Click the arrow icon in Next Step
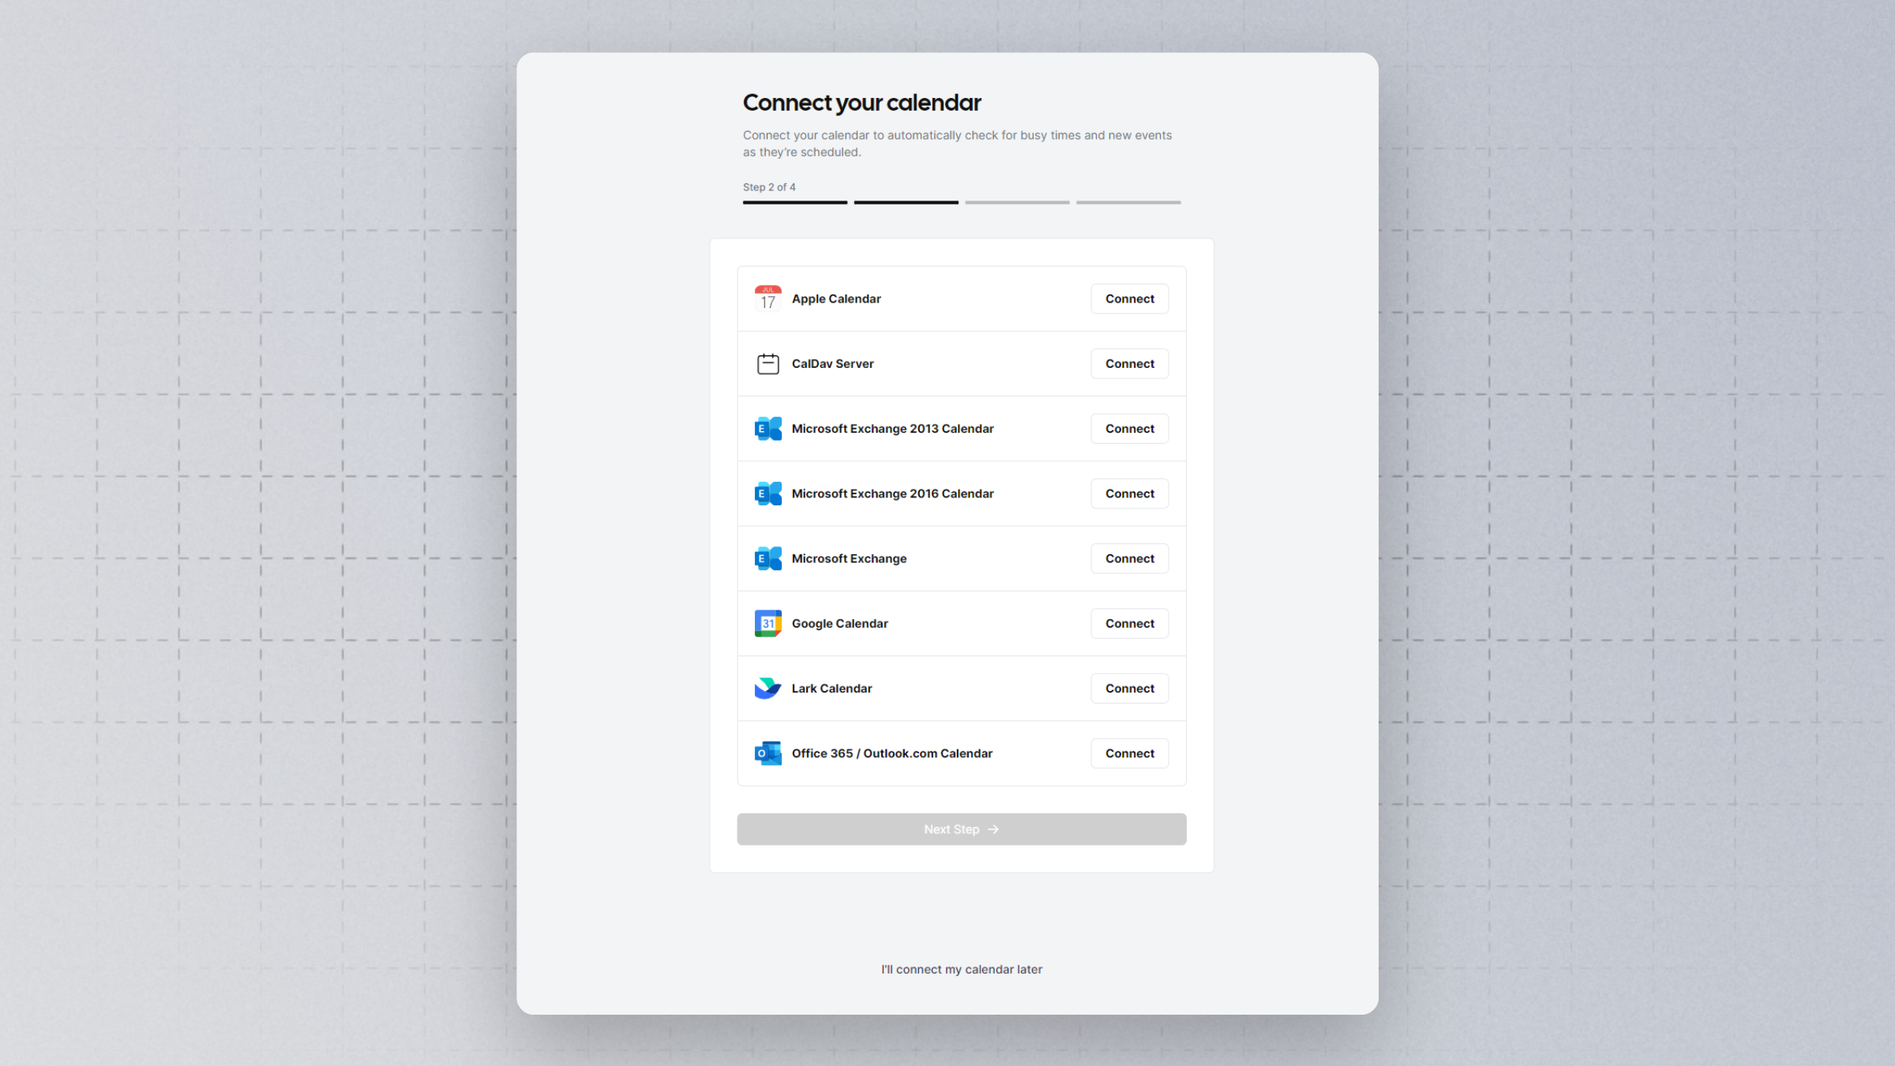 (993, 829)
